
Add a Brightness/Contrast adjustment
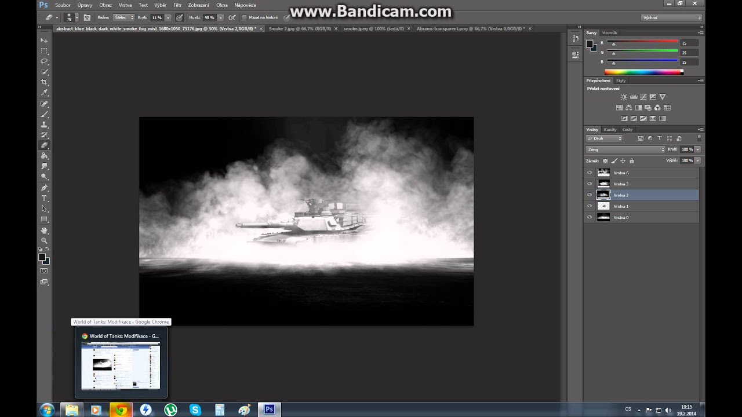624,97
